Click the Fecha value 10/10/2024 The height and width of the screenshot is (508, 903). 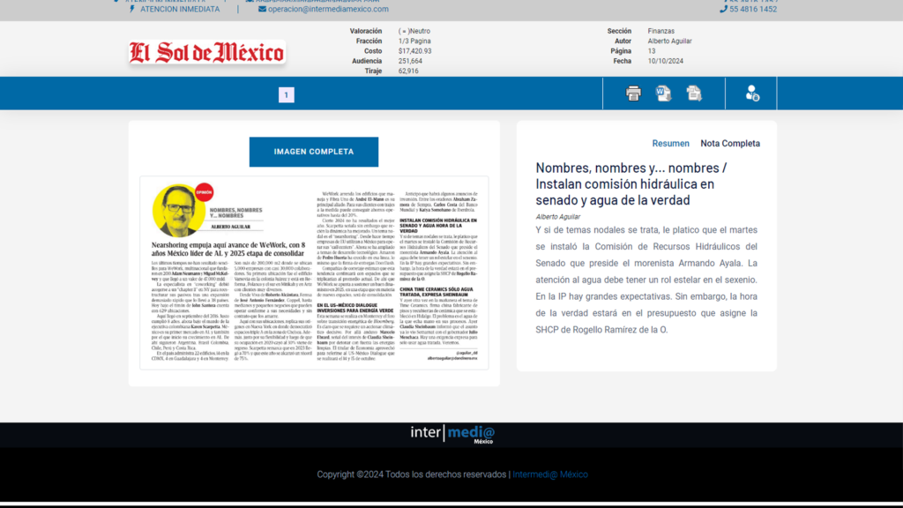click(665, 61)
